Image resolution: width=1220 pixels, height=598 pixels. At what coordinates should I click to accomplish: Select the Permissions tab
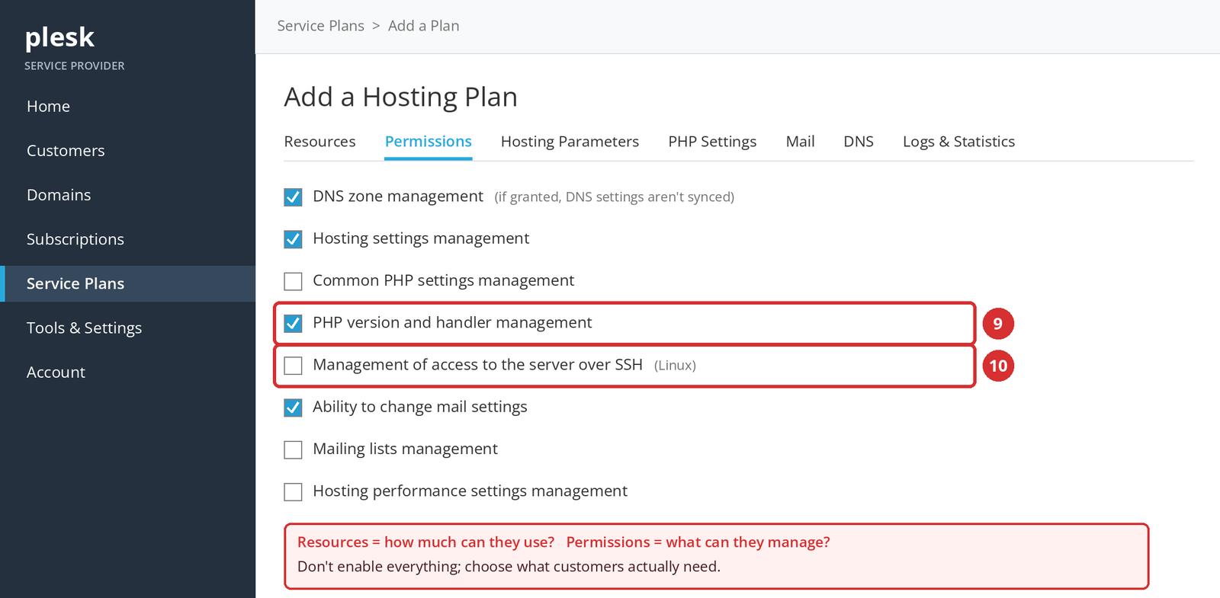(428, 142)
